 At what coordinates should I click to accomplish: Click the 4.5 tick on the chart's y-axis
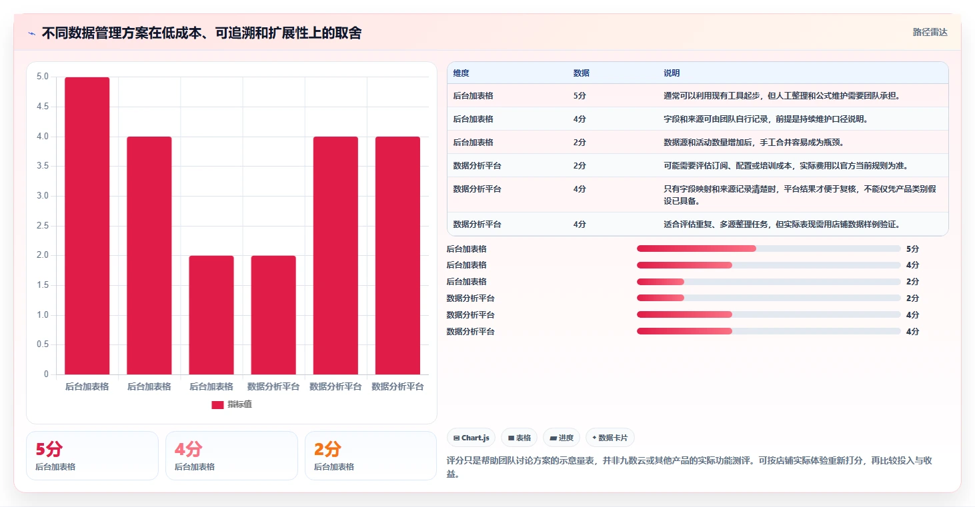tap(42, 107)
